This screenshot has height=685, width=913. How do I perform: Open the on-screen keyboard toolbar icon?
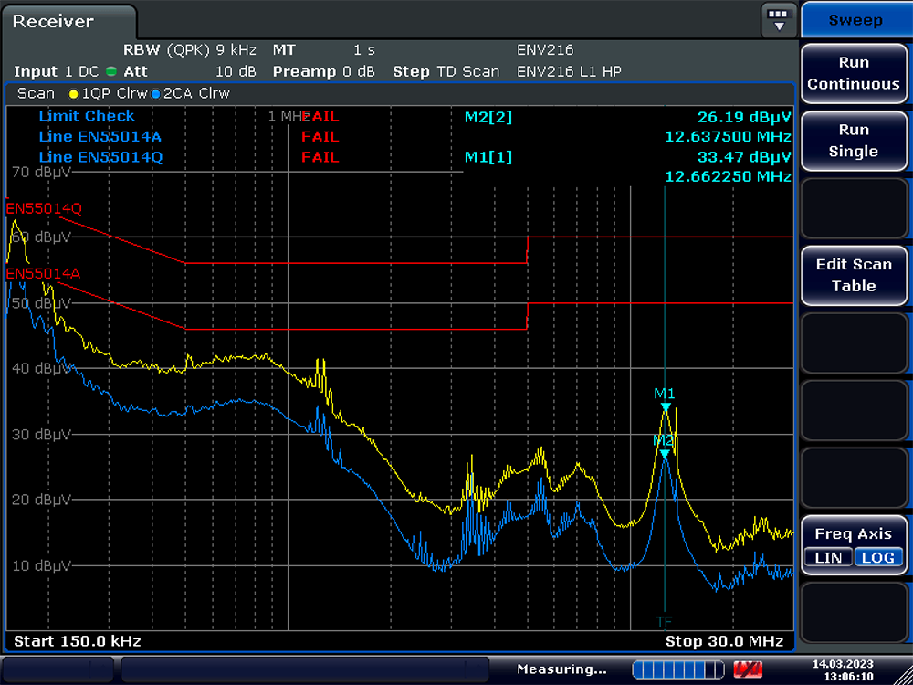pyautogui.click(x=778, y=19)
